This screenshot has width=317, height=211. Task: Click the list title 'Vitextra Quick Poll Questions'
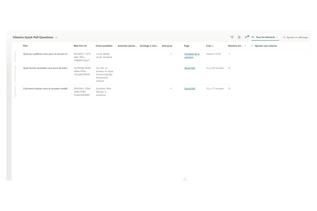(x=33, y=37)
